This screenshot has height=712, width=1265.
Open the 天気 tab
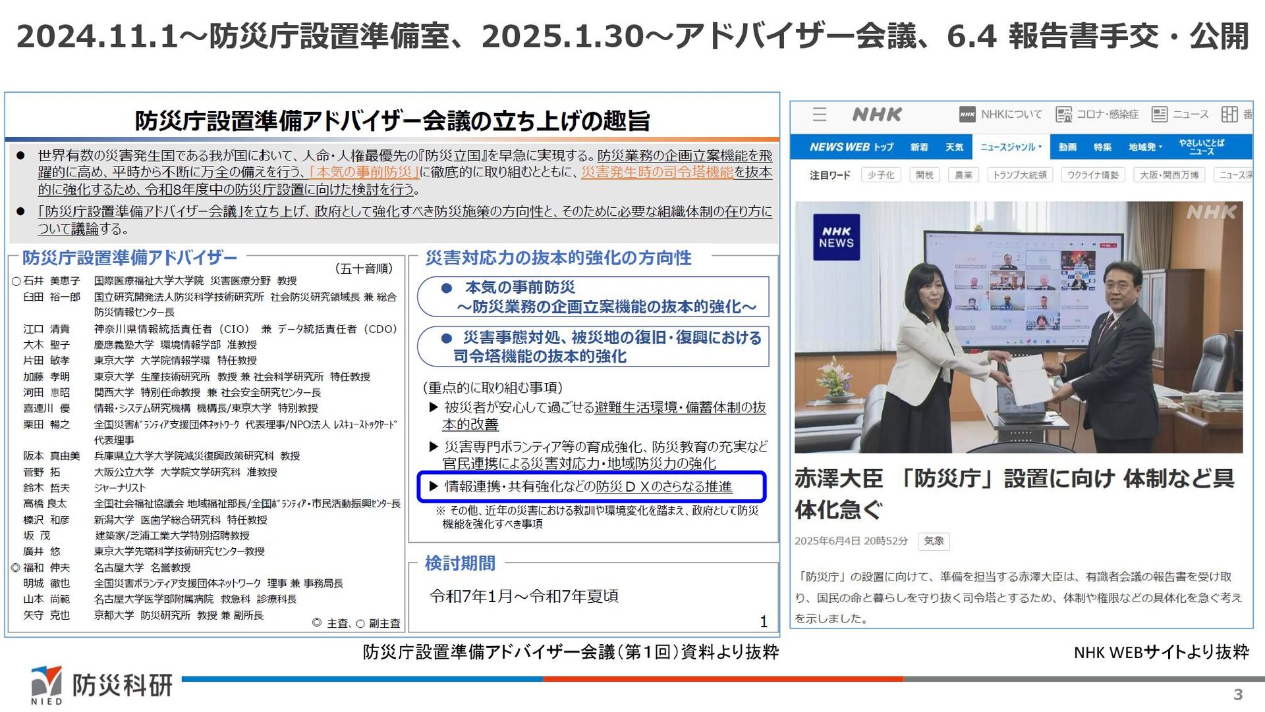[x=954, y=147]
